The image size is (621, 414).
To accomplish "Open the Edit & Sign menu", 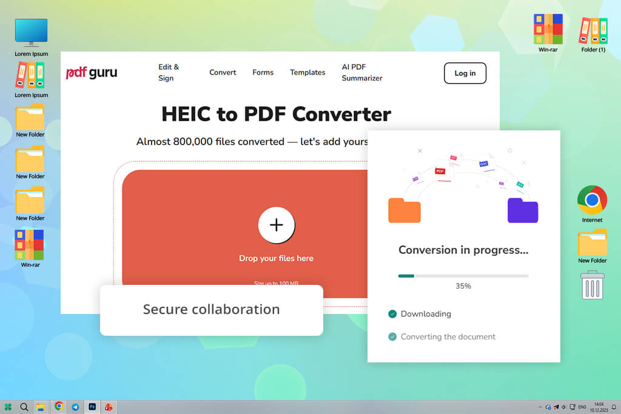I will pyautogui.click(x=169, y=72).
